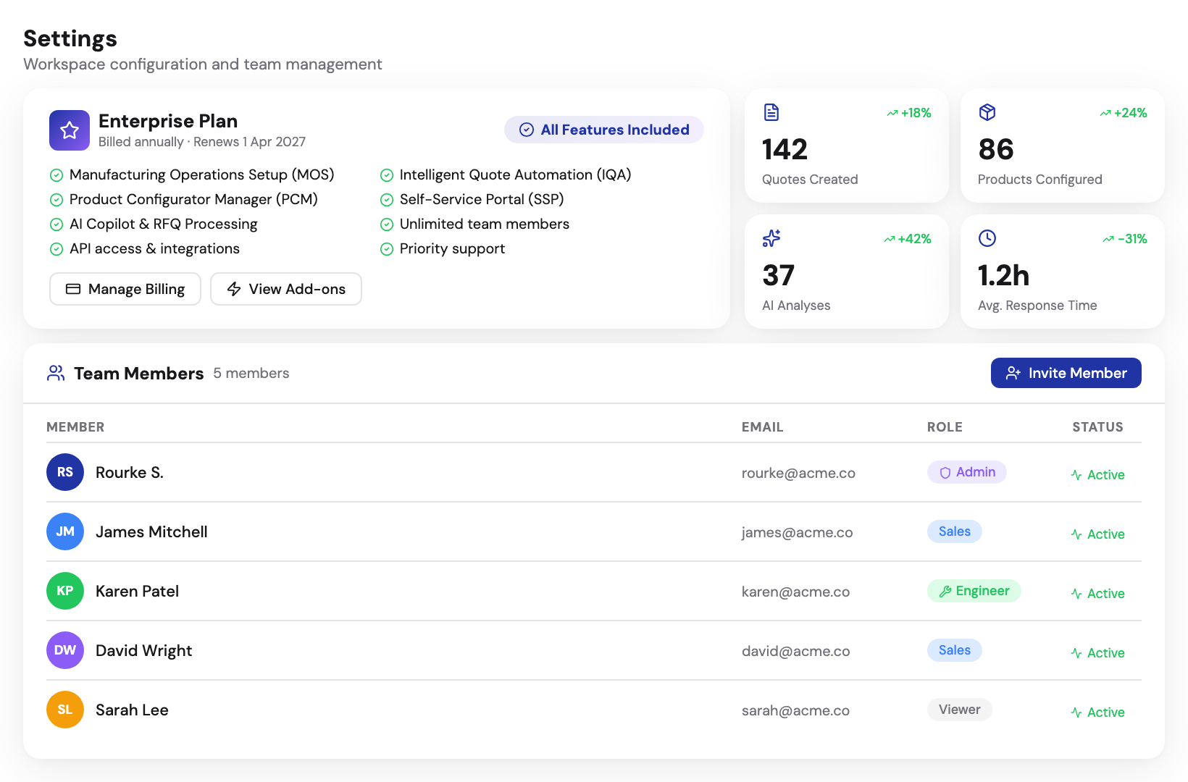Image resolution: width=1188 pixels, height=782 pixels.
Task: Click the Invite Member button
Action: tap(1066, 373)
